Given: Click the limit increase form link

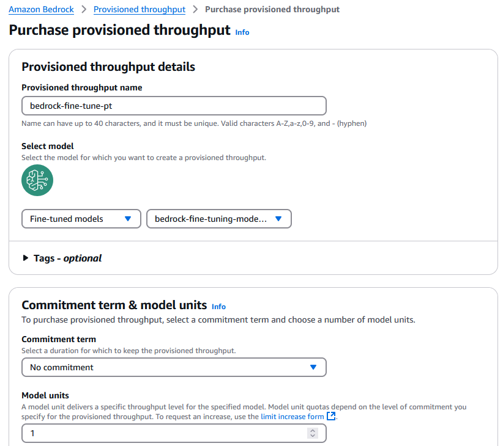Looking at the screenshot, I should coord(292,417).
